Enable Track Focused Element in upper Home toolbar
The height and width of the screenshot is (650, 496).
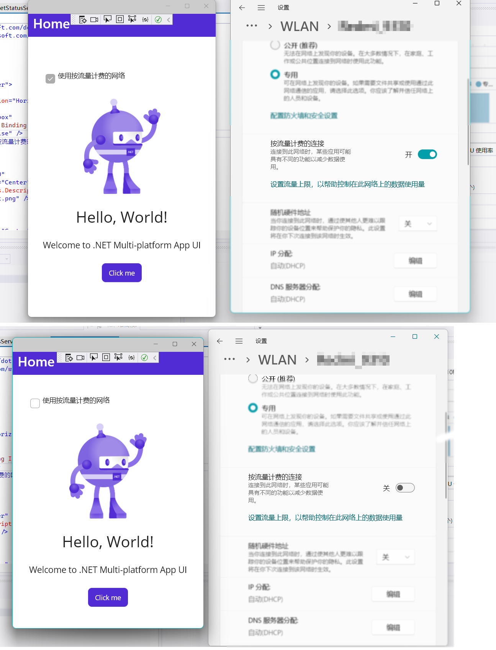[x=132, y=19]
